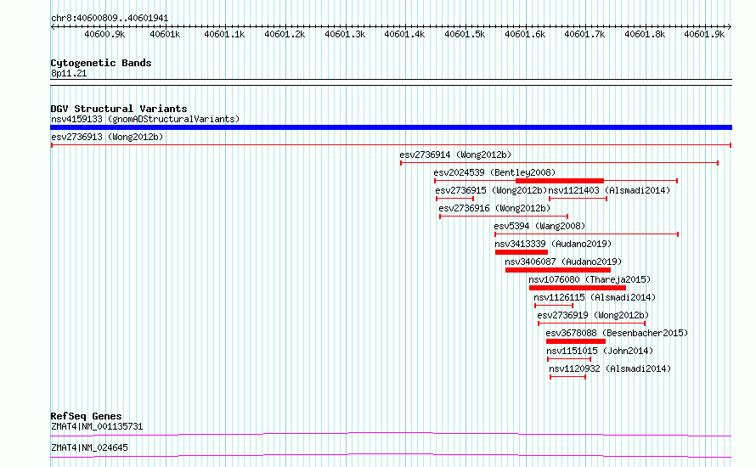756x467 pixels.
Task: Click the esv2736916 (Wong2012b) label
Action: tap(494, 208)
